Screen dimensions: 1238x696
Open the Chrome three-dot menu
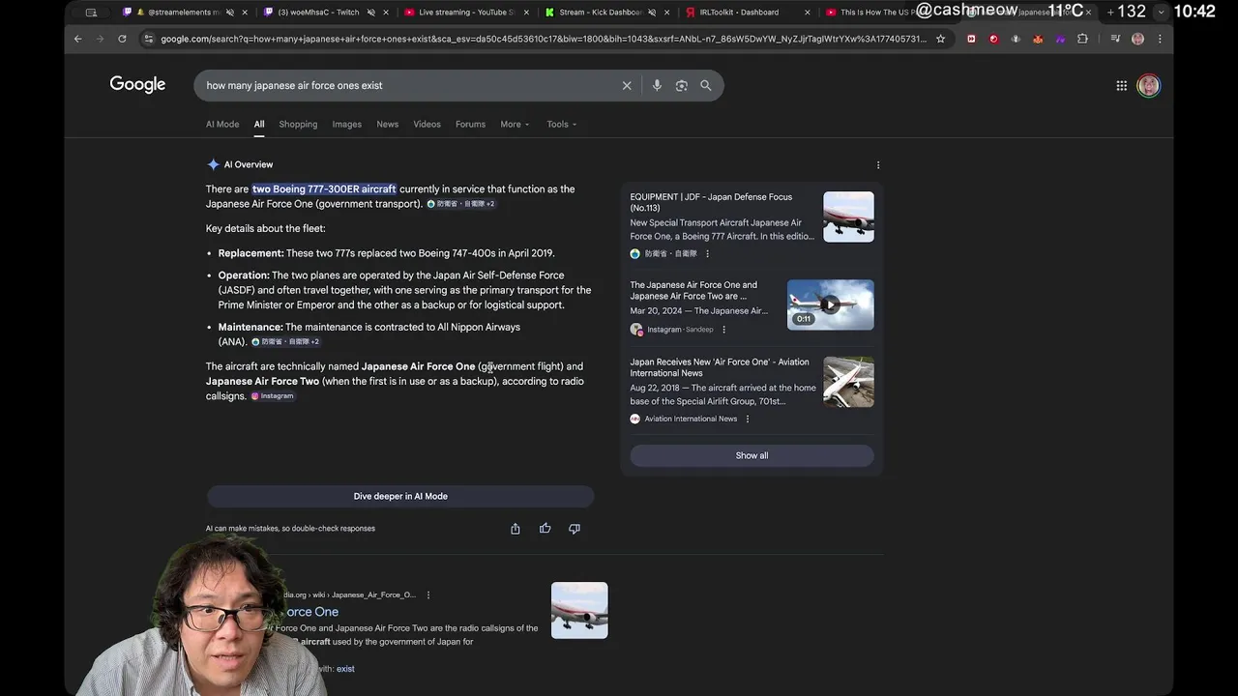pos(1160,39)
